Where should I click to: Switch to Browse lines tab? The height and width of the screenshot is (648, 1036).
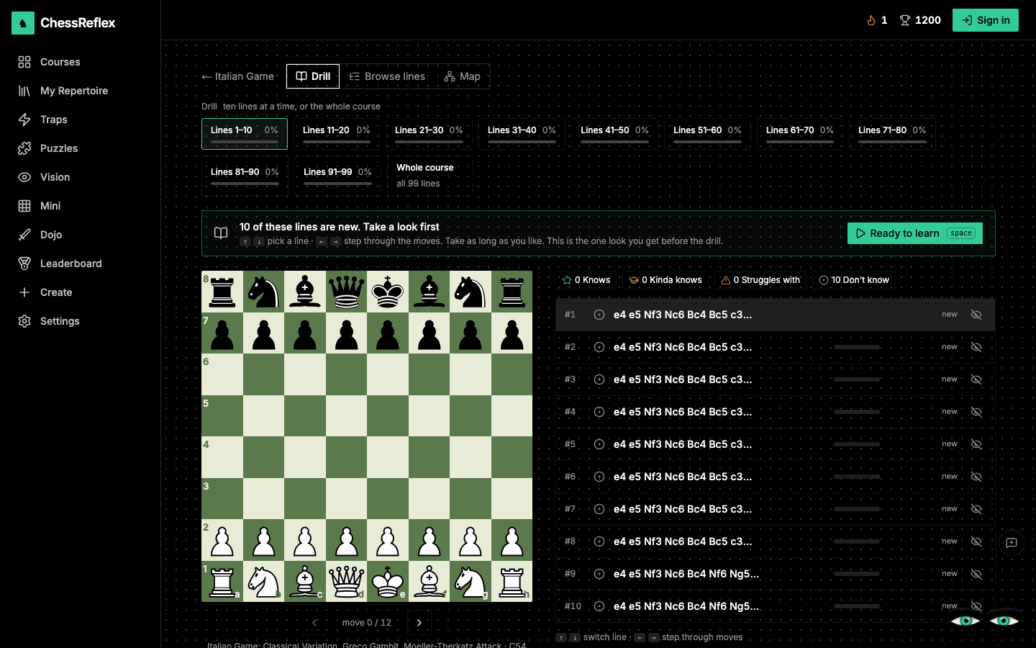[x=387, y=76]
